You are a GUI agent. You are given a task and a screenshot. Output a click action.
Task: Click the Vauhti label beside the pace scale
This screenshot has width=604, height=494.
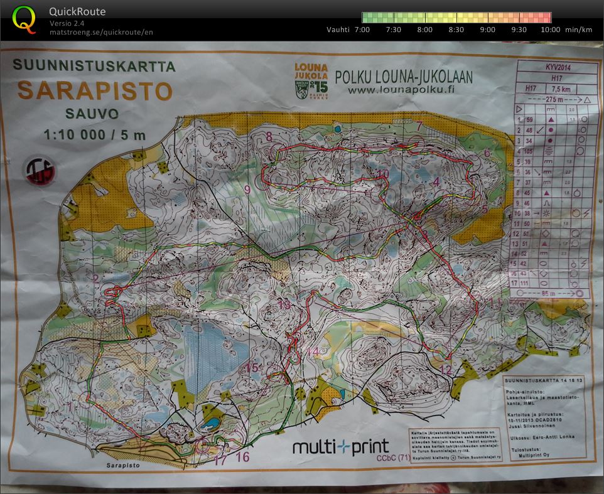pyautogui.click(x=338, y=30)
